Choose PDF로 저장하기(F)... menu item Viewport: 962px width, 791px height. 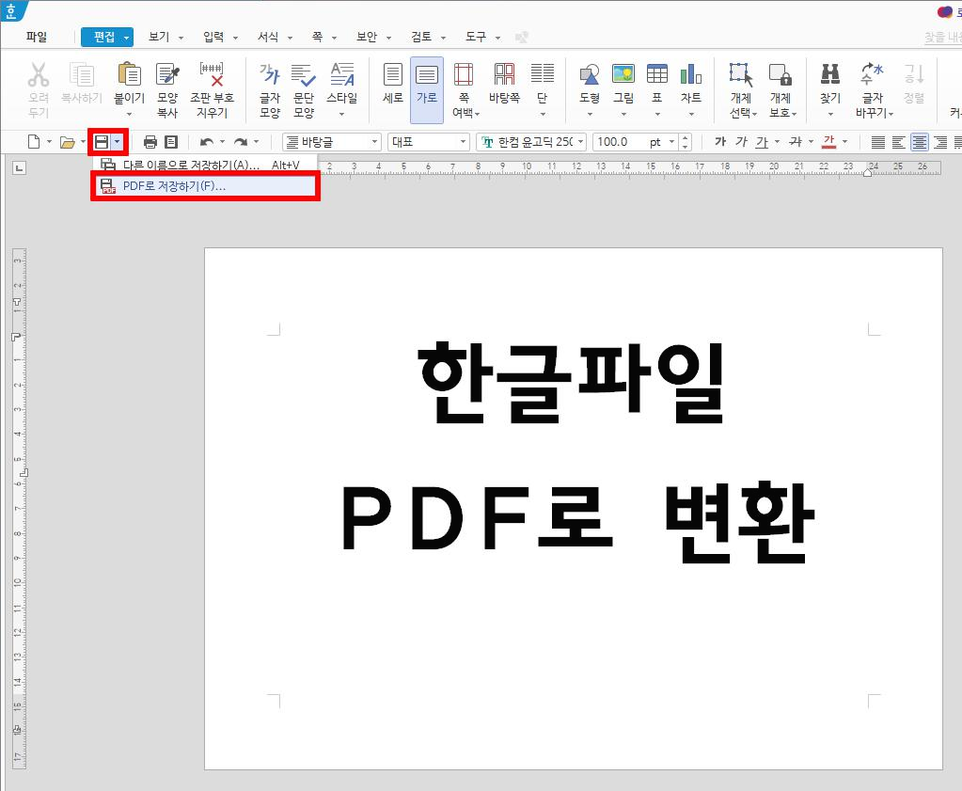206,186
